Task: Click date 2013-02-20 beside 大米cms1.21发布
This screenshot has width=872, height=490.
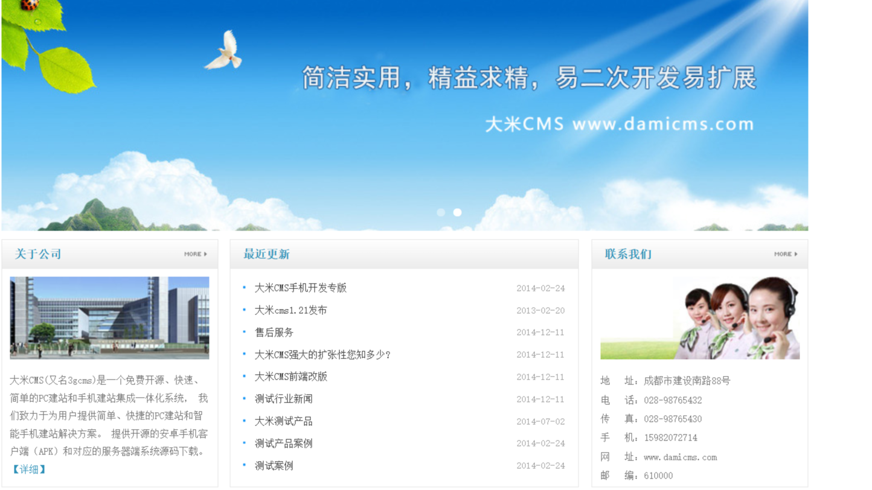Action: point(540,310)
